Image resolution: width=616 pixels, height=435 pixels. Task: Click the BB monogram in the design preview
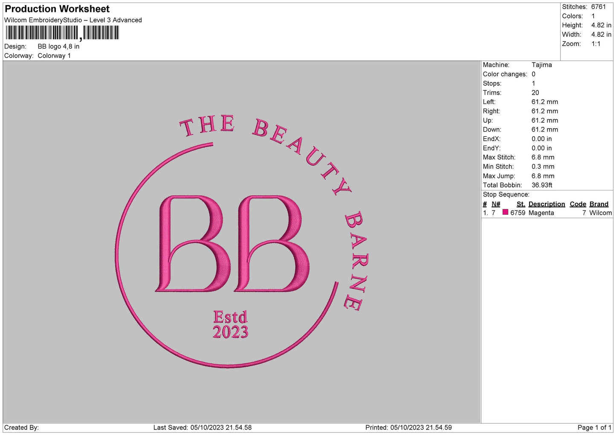tap(233, 243)
